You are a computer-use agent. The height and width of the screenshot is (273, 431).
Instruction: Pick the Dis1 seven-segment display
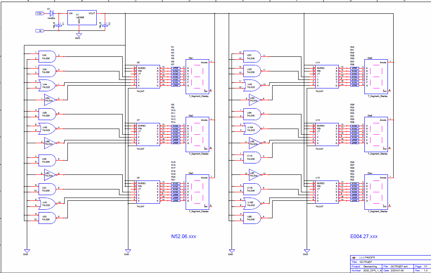pos(197,75)
